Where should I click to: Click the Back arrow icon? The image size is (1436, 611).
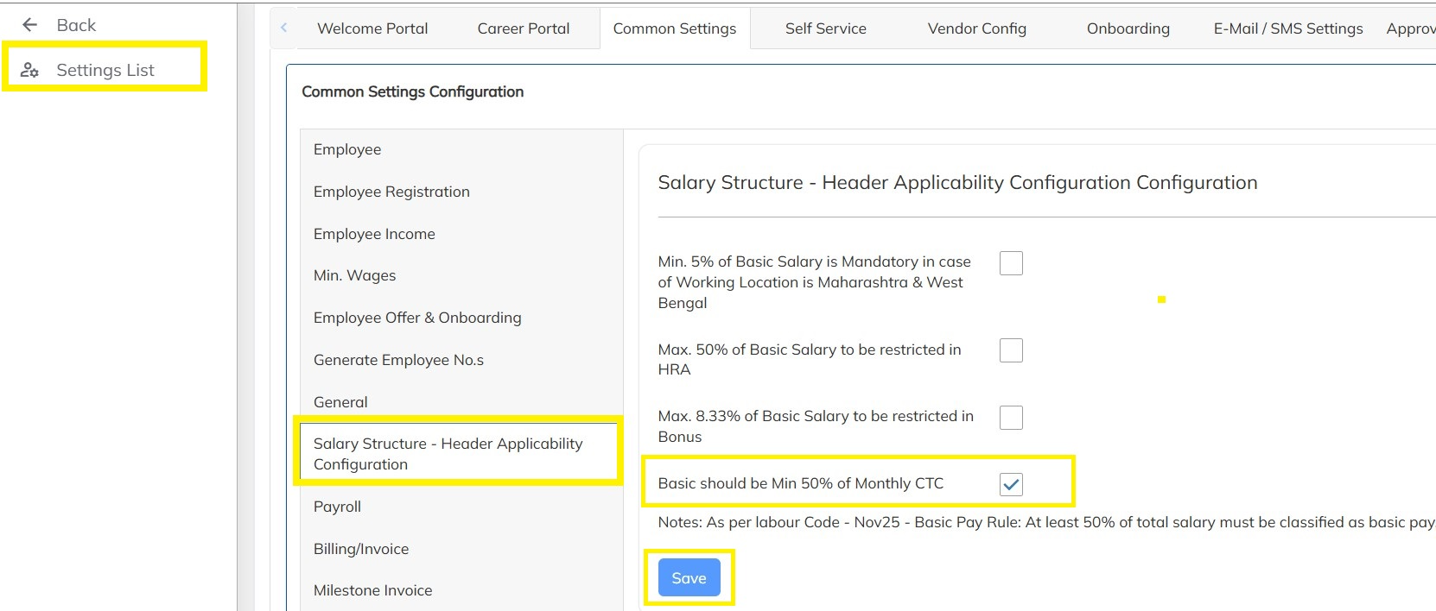click(x=30, y=25)
